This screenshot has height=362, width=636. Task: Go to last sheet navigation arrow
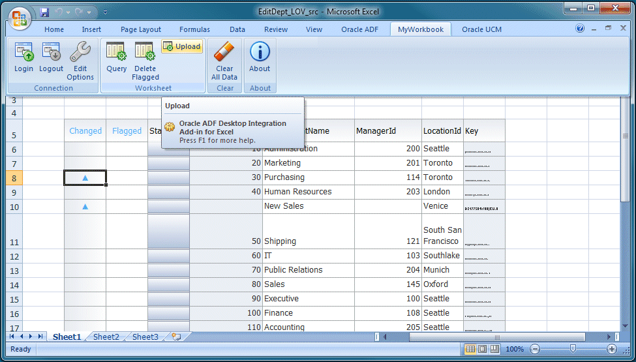(x=40, y=337)
